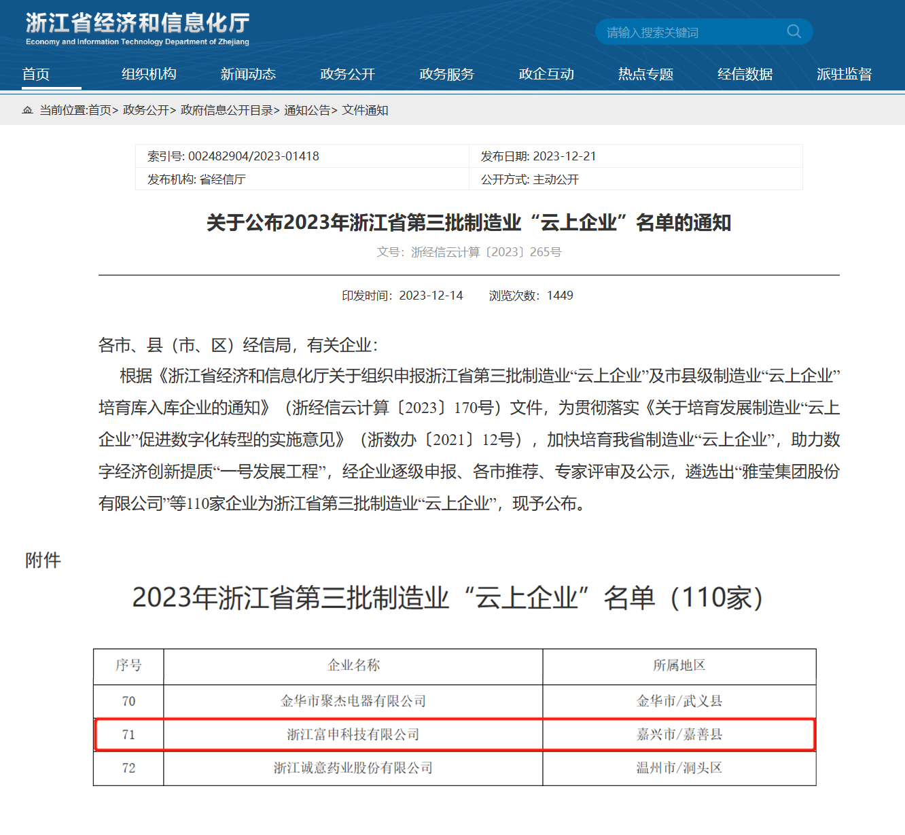905x835 pixels.
Task: Select the 政务公开 navigation item
Action: [347, 74]
